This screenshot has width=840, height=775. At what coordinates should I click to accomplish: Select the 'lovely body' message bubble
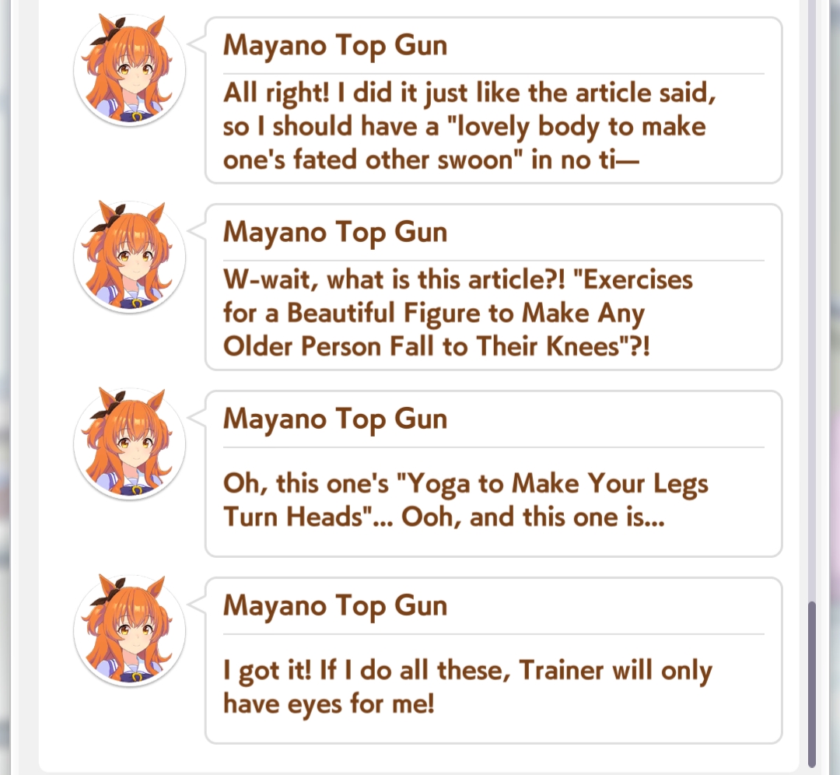[493, 100]
